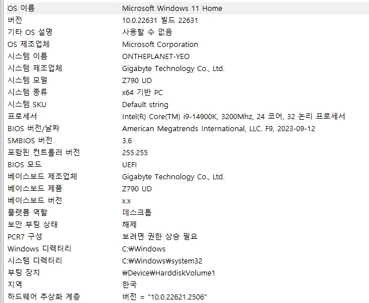Select the Windows folder path in 'Windows 디렉터리' row
Screen dimensions: 369x303
(144, 249)
